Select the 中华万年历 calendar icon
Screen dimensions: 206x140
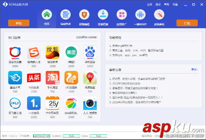[x=52, y=103]
